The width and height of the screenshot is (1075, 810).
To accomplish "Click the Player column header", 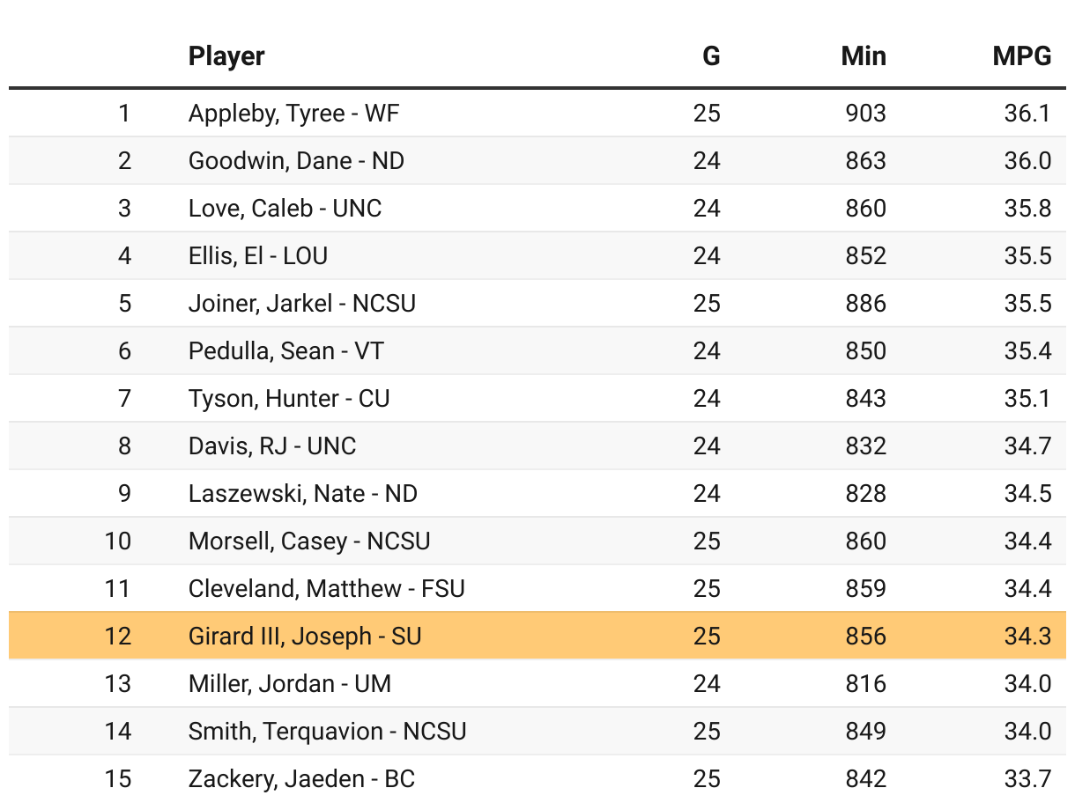I will [x=226, y=56].
